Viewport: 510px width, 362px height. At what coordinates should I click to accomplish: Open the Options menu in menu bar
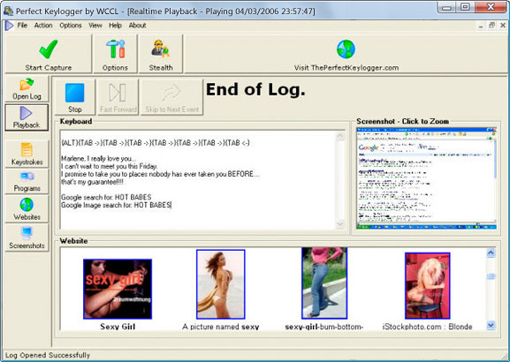tap(70, 26)
